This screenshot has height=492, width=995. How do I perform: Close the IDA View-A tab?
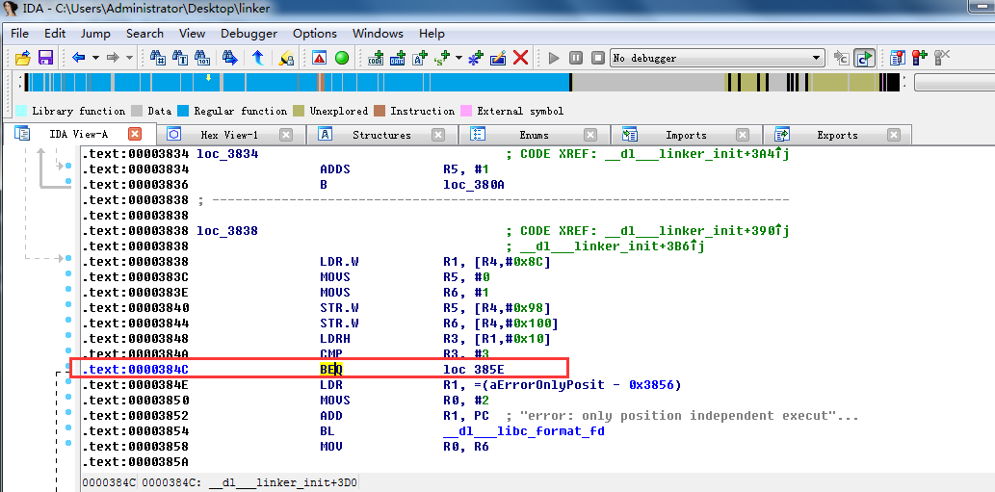[x=135, y=135]
